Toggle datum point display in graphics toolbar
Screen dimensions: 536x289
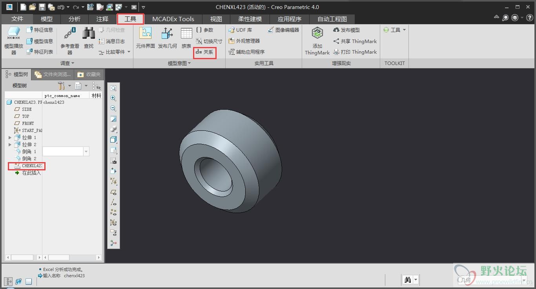click(x=113, y=212)
